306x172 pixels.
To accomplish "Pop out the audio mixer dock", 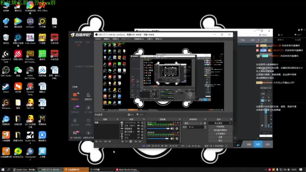I will click(180, 119).
